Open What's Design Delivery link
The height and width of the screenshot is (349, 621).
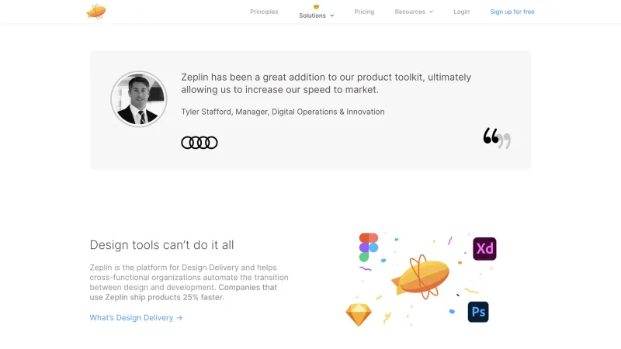(x=136, y=318)
